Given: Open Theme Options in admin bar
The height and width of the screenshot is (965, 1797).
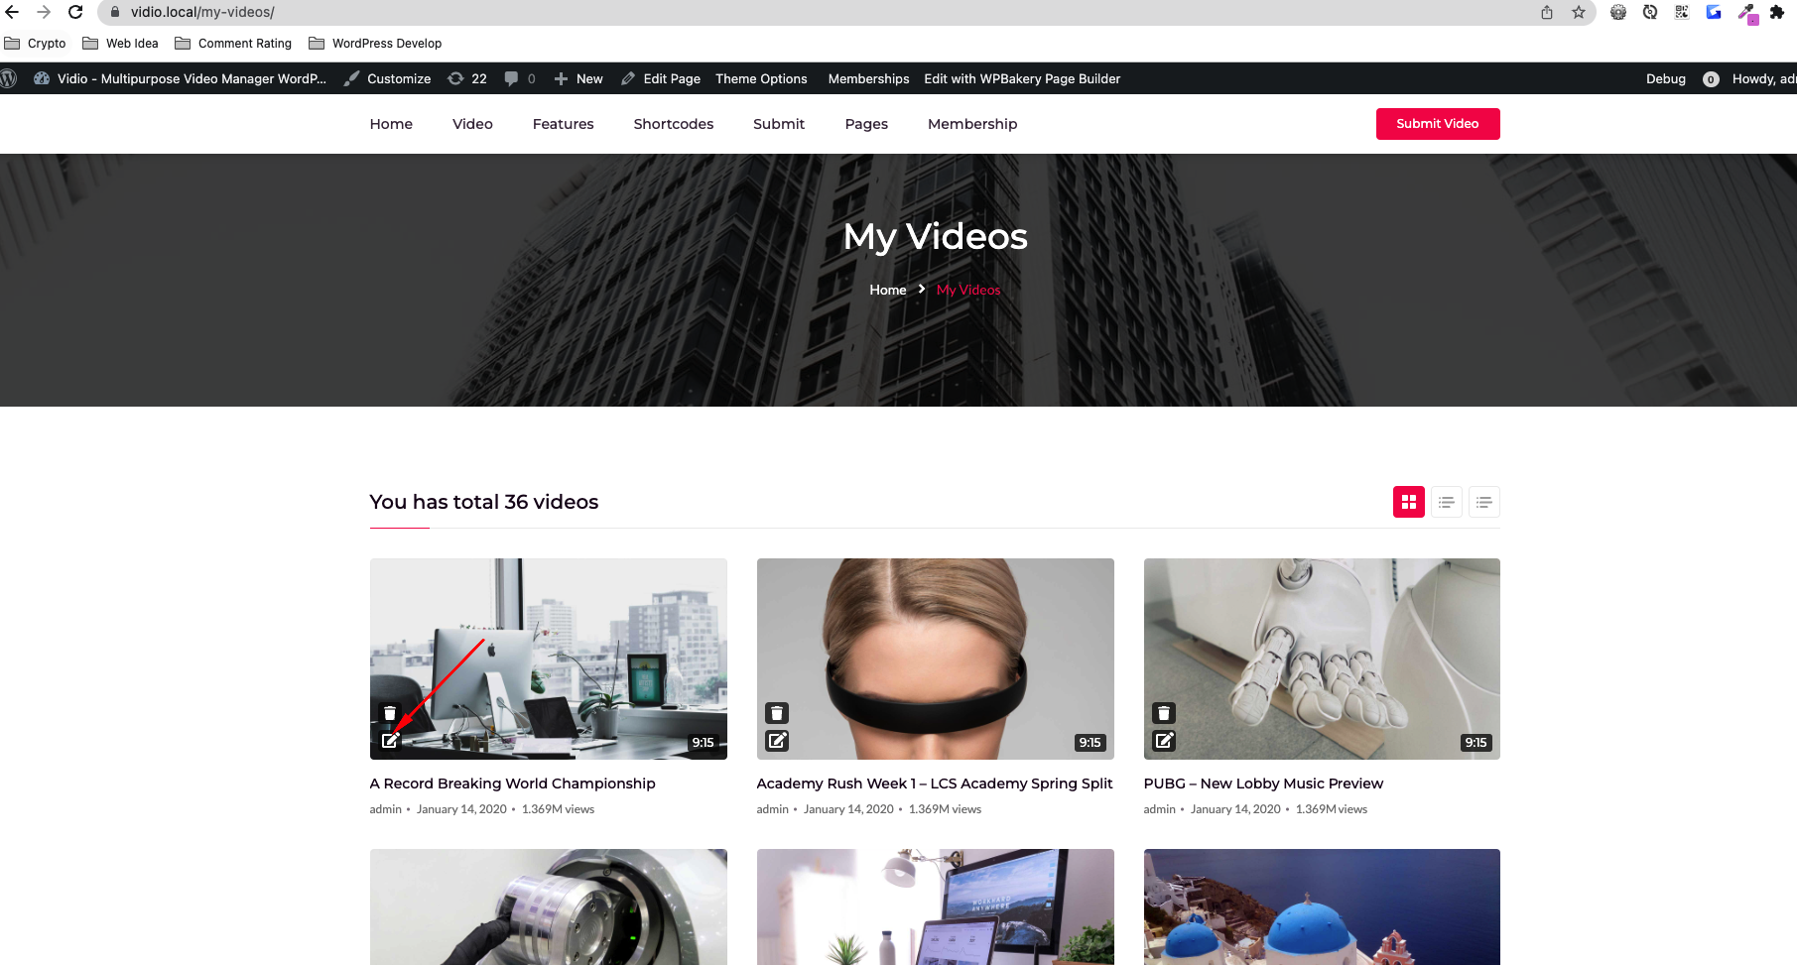Looking at the screenshot, I should (x=761, y=78).
